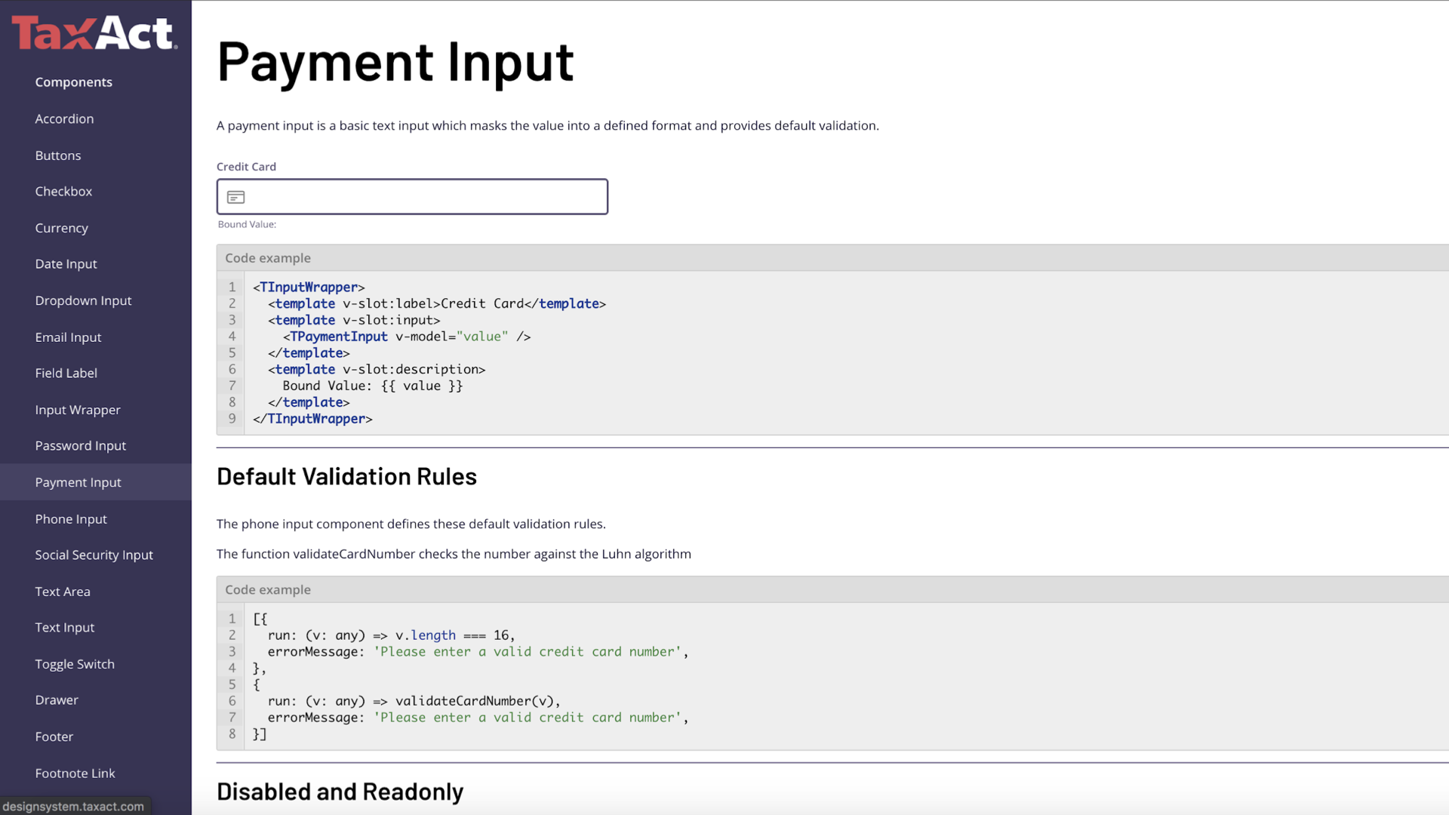This screenshot has height=815, width=1449.
Task: Go to the Email Input page
Action: point(68,337)
